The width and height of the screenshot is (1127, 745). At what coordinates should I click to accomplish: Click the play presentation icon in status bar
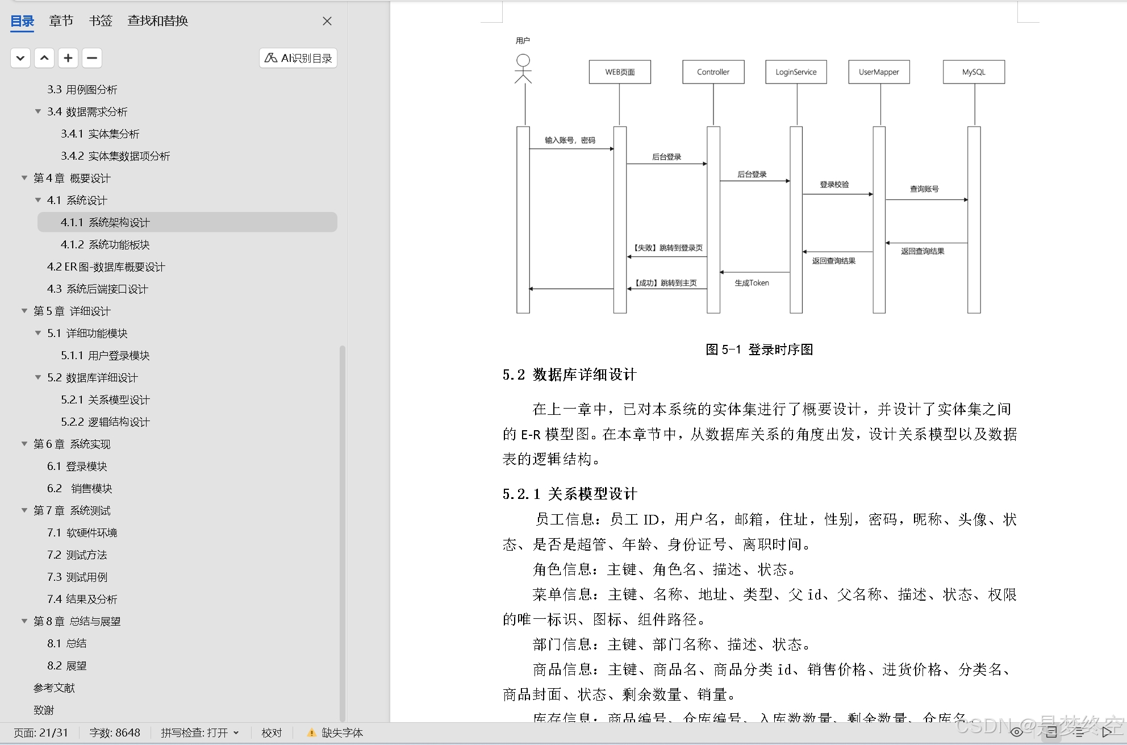coord(1107,732)
